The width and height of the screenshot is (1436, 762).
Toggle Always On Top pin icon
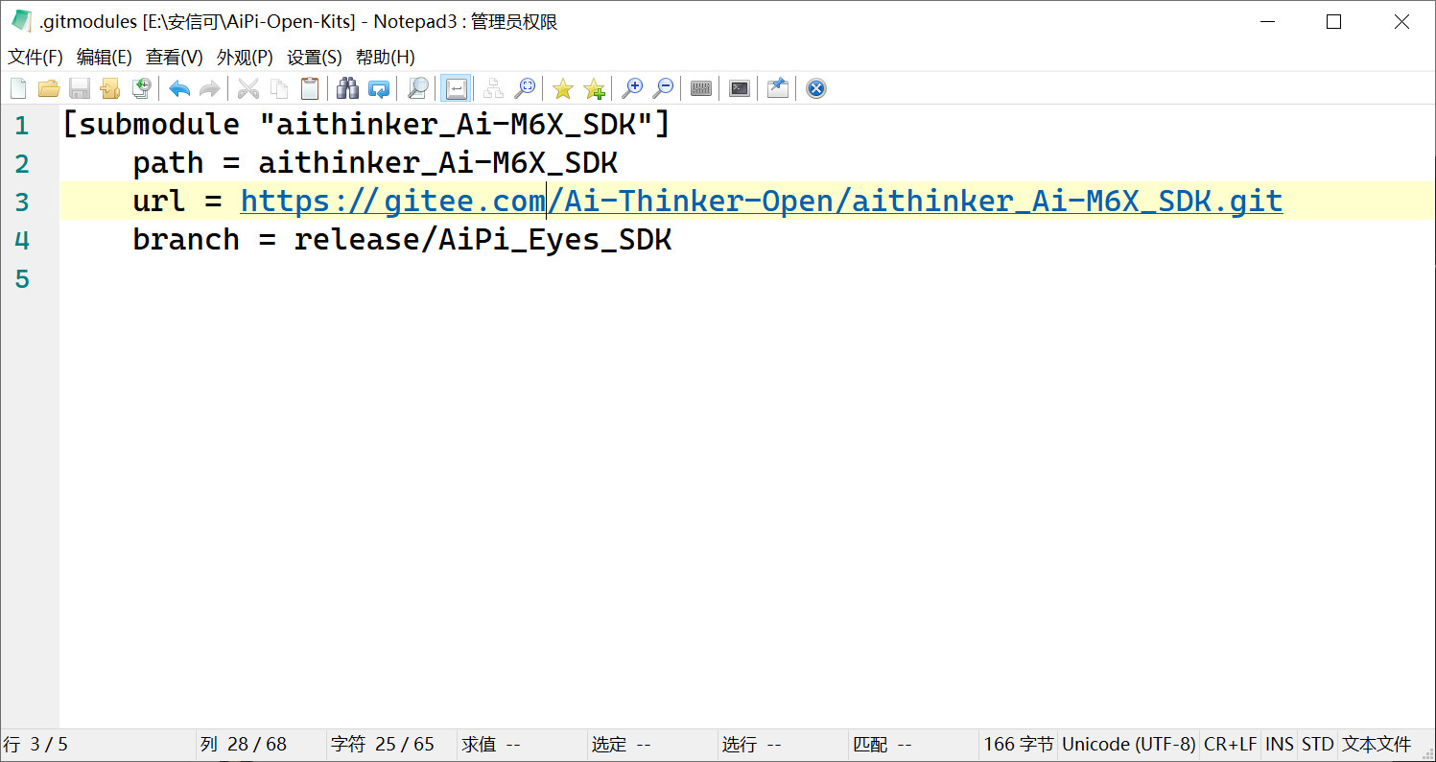[778, 89]
